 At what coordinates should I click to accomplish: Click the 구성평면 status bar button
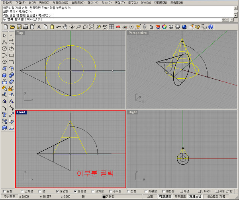click(x=10, y=196)
